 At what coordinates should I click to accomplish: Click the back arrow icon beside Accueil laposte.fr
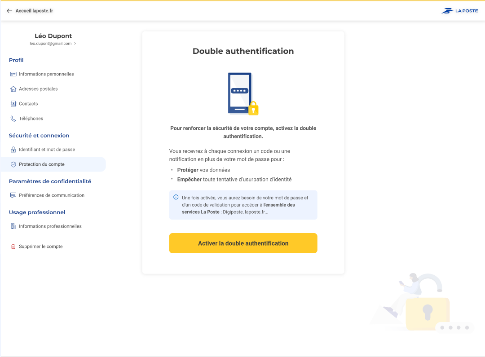pos(9,11)
